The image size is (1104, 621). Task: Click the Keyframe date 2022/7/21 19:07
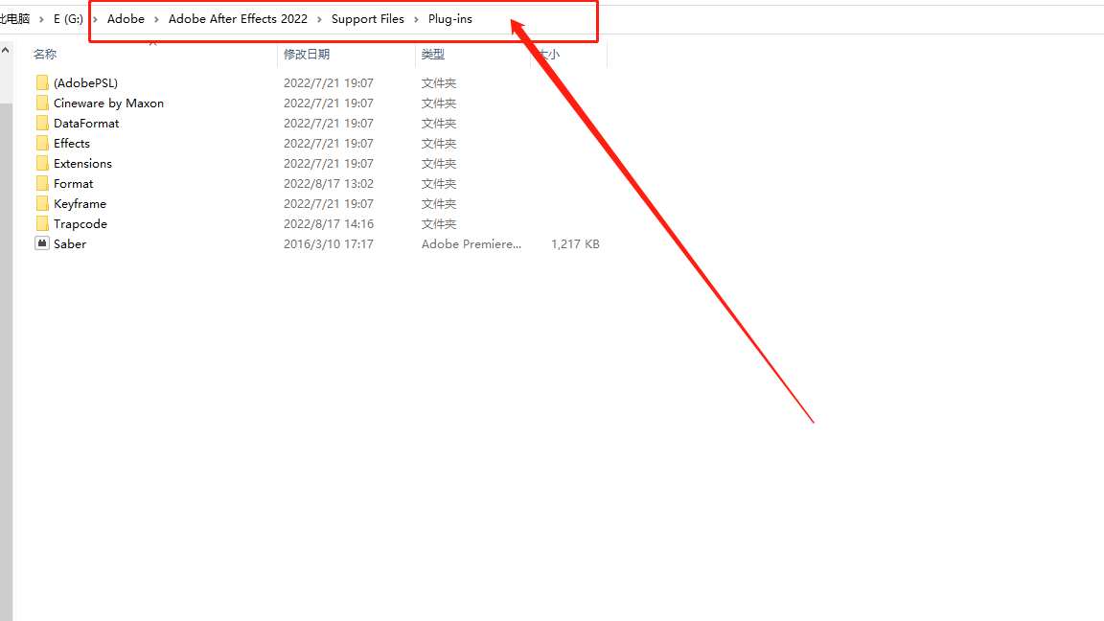[328, 204]
